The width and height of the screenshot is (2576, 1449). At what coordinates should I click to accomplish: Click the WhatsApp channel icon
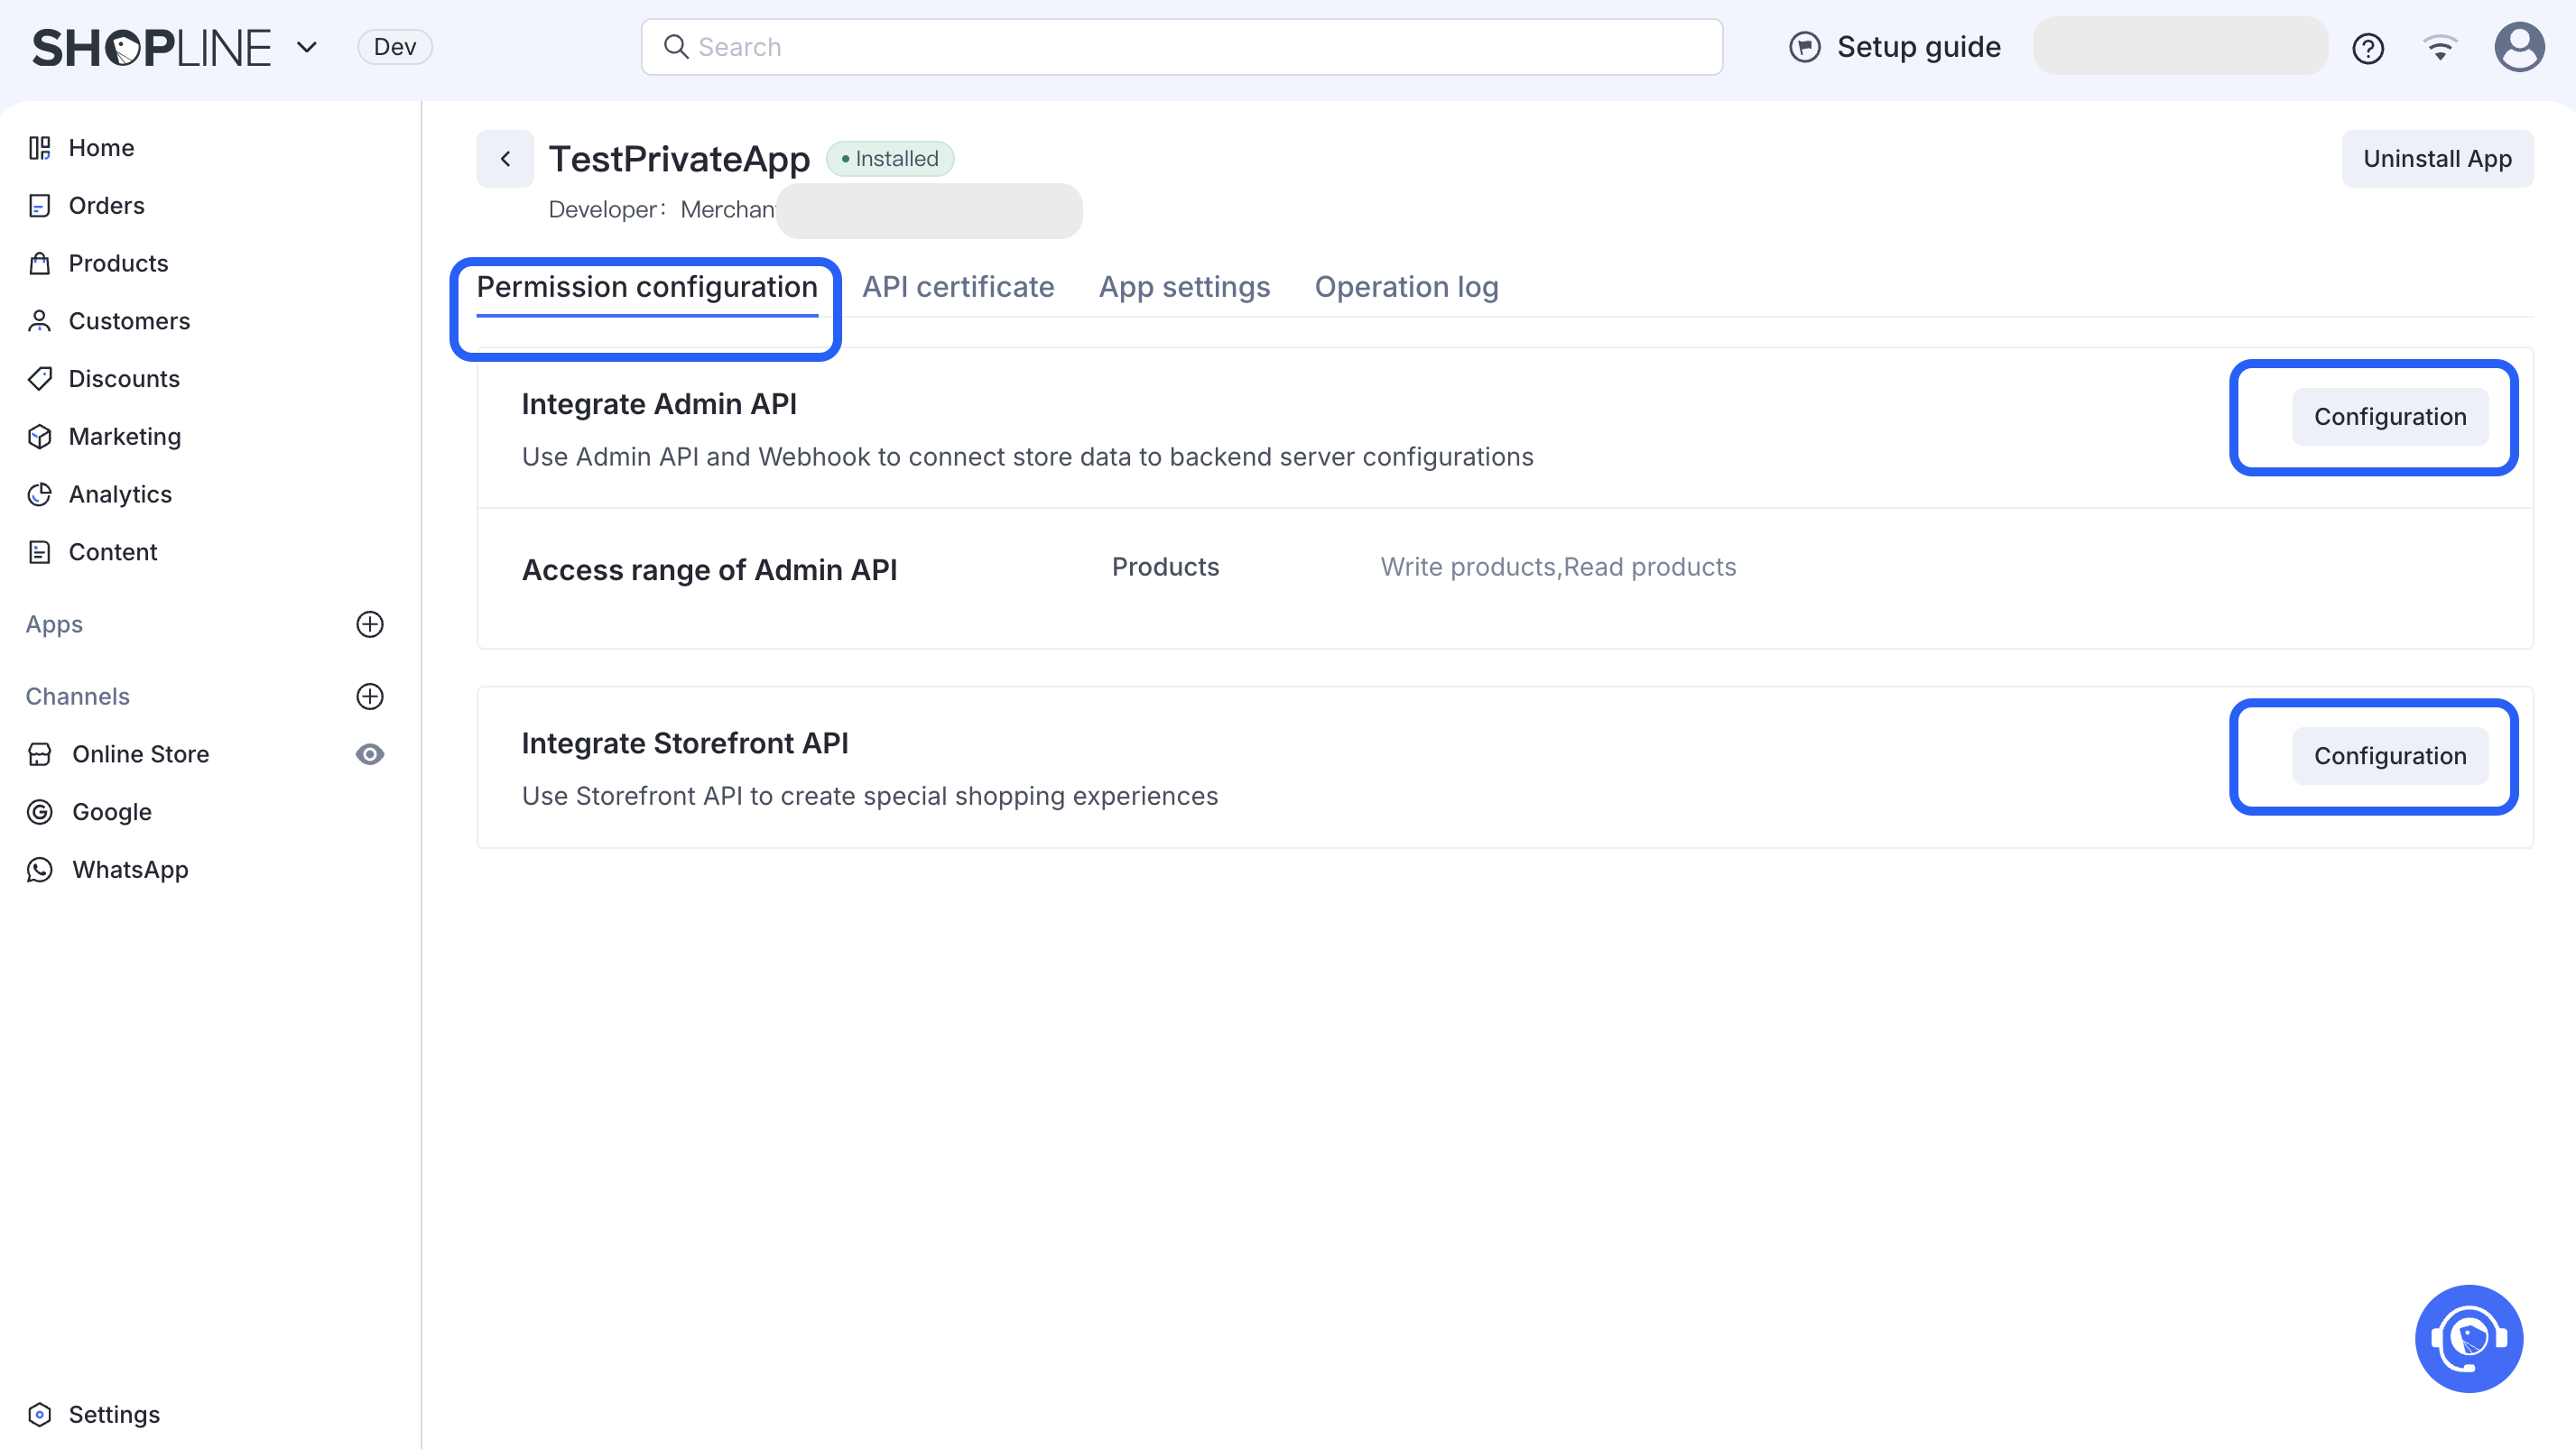39,870
